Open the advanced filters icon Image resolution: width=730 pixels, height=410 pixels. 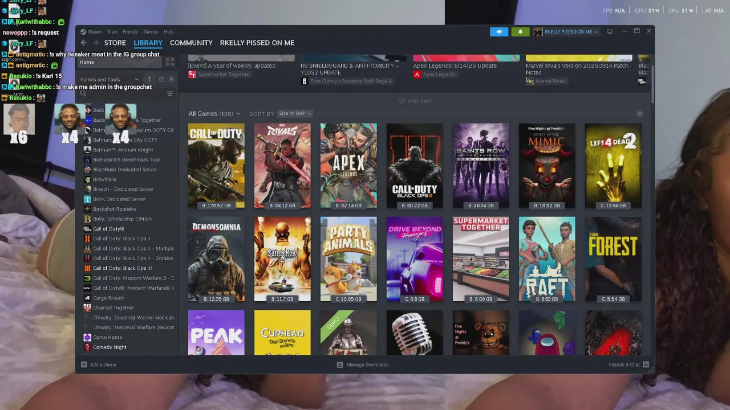[169, 94]
